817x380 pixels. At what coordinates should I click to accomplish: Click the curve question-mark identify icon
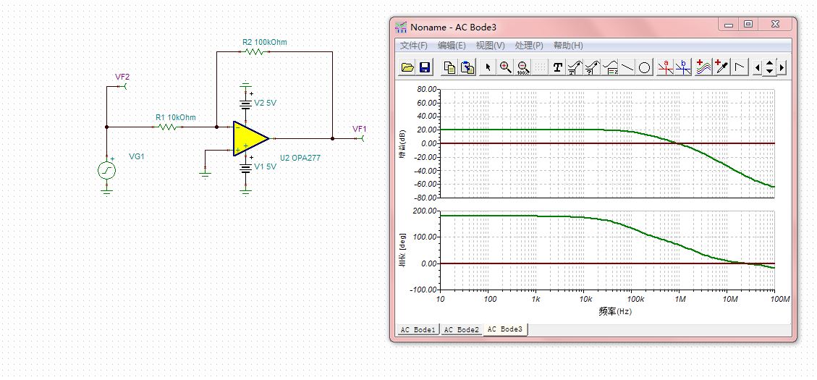click(x=593, y=67)
